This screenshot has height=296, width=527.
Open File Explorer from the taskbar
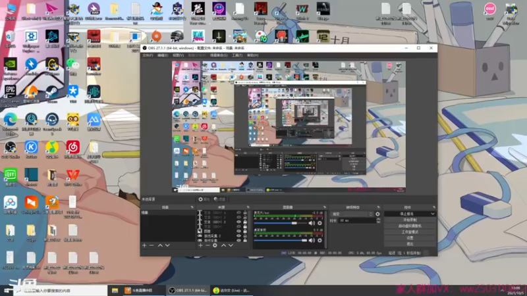(x=115, y=291)
